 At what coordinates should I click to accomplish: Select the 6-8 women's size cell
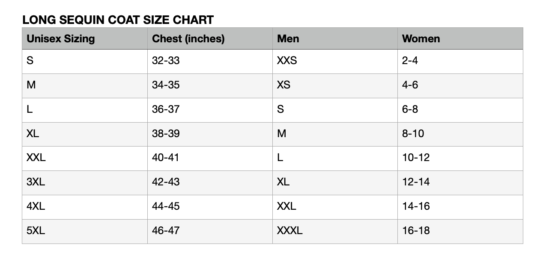click(x=410, y=109)
